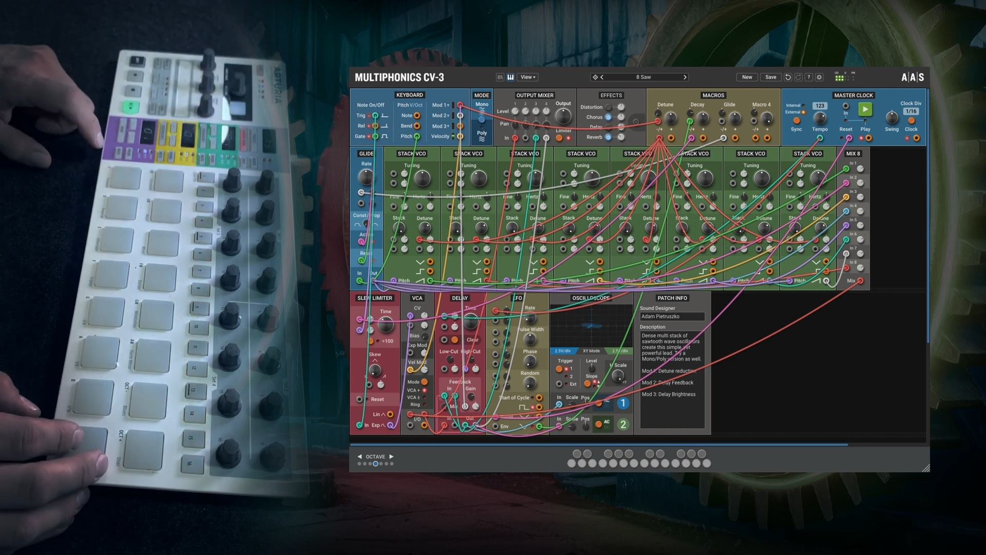Open the View dropdown menu
Viewport: 986px width, 555px height.
pyautogui.click(x=528, y=77)
